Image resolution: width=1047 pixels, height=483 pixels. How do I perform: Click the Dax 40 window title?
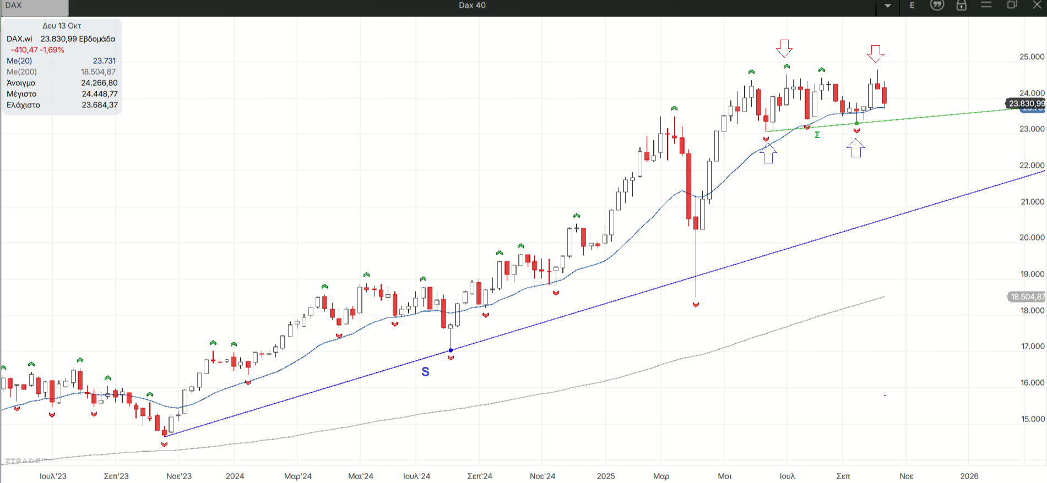472,6
